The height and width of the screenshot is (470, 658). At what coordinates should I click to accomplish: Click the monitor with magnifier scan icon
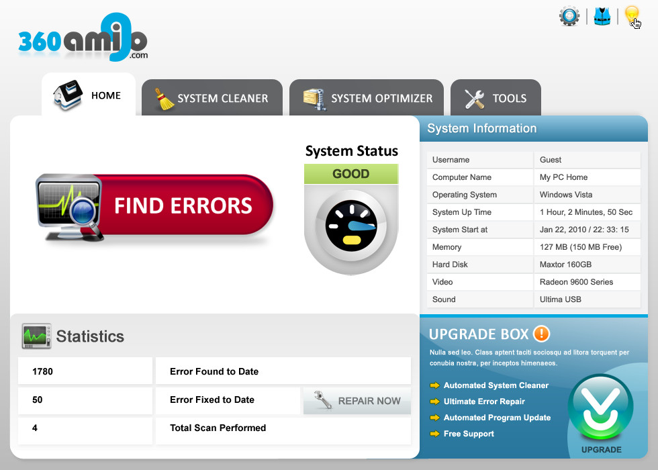(x=70, y=207)
